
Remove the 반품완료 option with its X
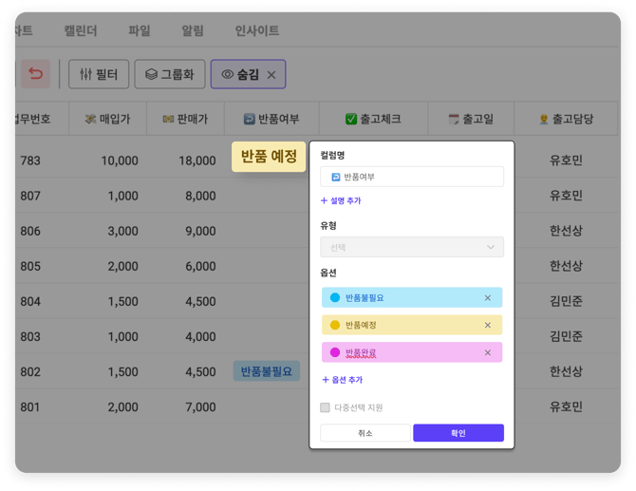488,352
